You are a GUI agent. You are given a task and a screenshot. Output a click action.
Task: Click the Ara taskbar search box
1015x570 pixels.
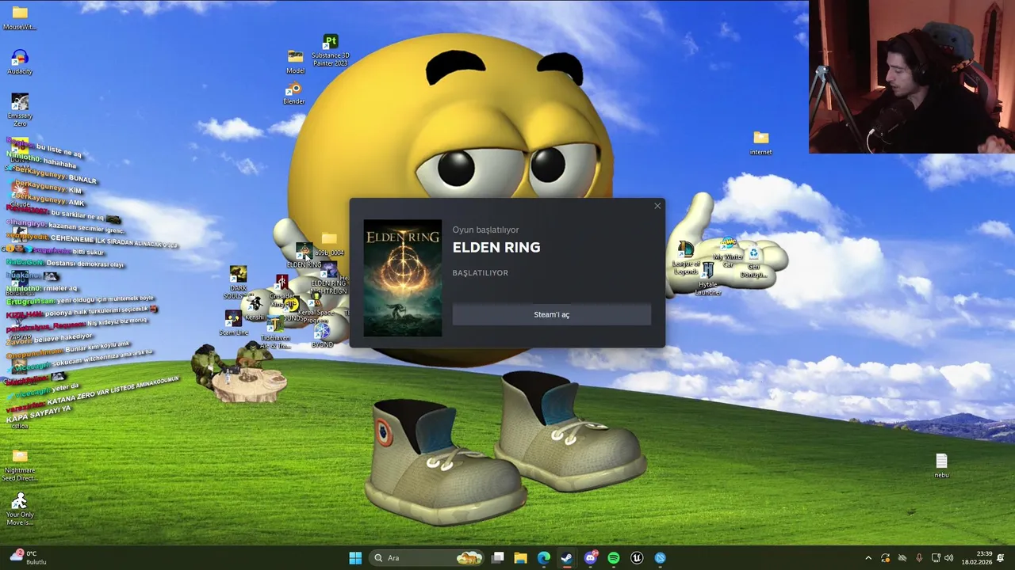click(x=427, y=558)
